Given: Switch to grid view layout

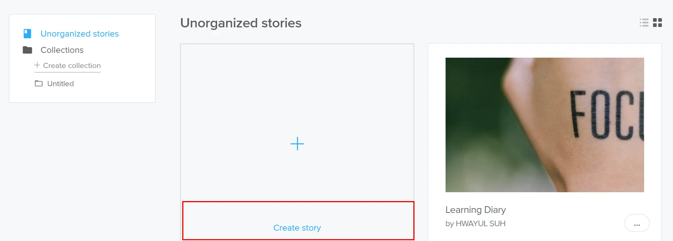Looking at the screenshot, I should point(657,23).
